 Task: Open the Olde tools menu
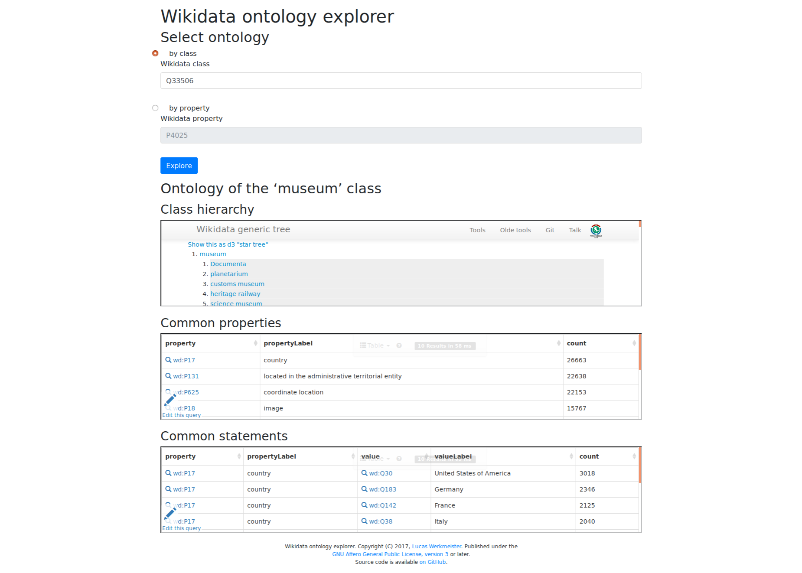pyautogui.click(x=515, y=230)
